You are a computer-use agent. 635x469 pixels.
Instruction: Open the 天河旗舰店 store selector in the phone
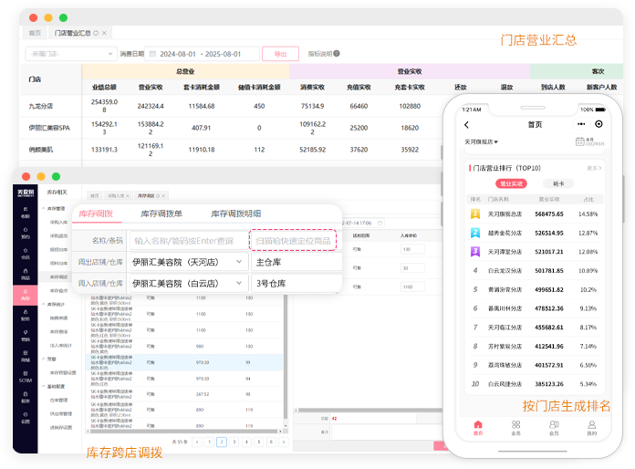(x=481, y=141)
